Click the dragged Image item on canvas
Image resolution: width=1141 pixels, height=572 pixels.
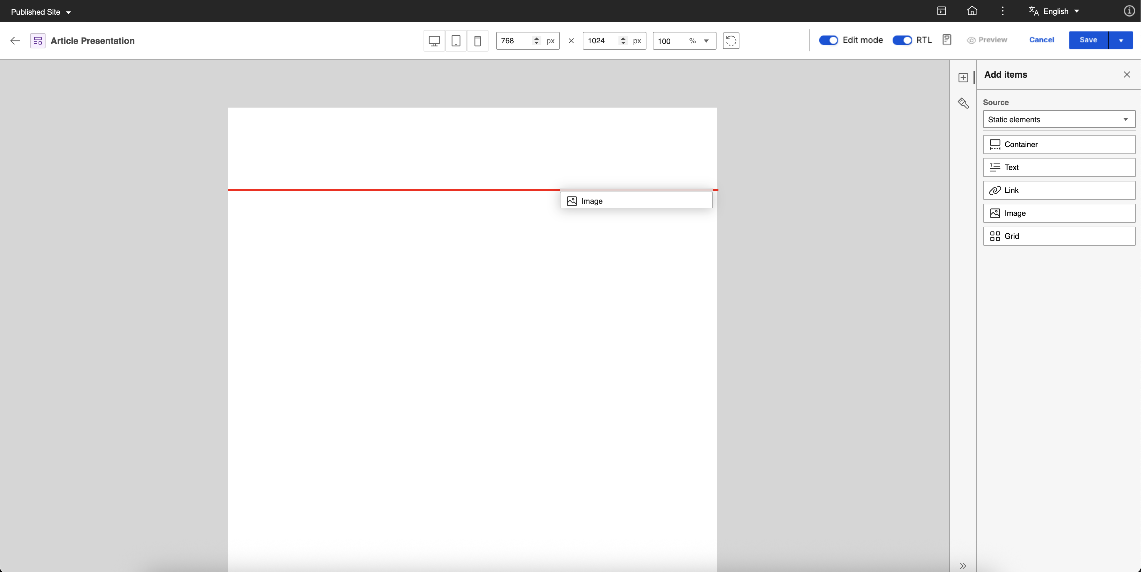tap(636, 201)
